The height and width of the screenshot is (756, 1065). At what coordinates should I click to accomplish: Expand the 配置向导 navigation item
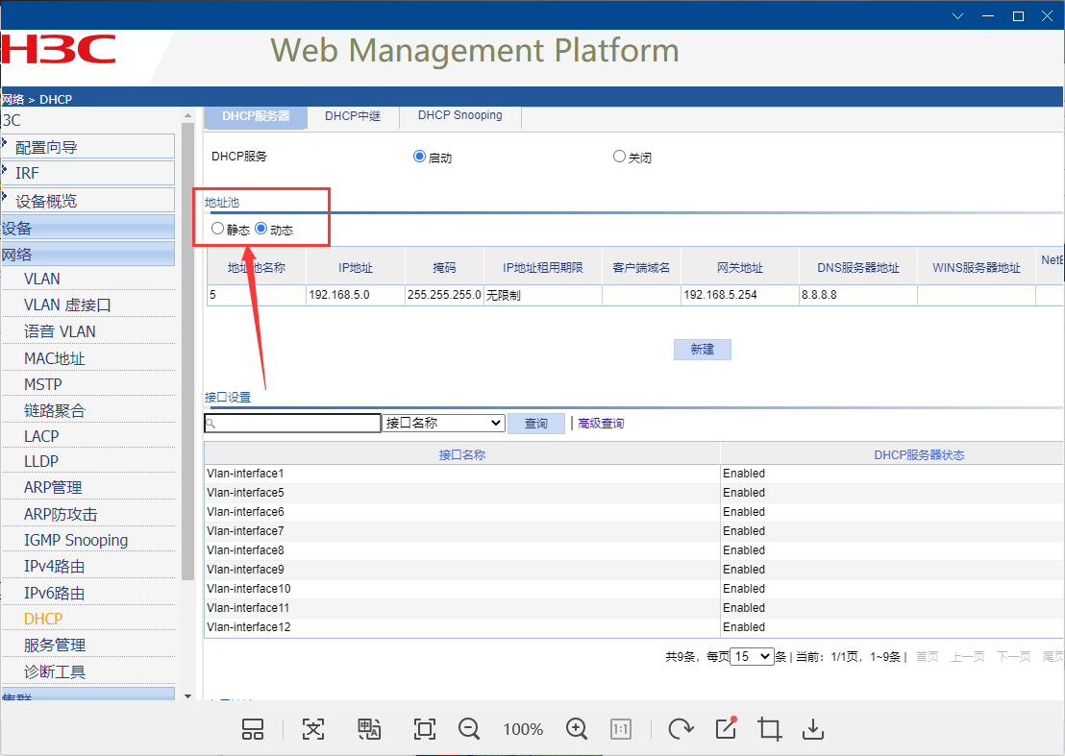click(87, 147)
